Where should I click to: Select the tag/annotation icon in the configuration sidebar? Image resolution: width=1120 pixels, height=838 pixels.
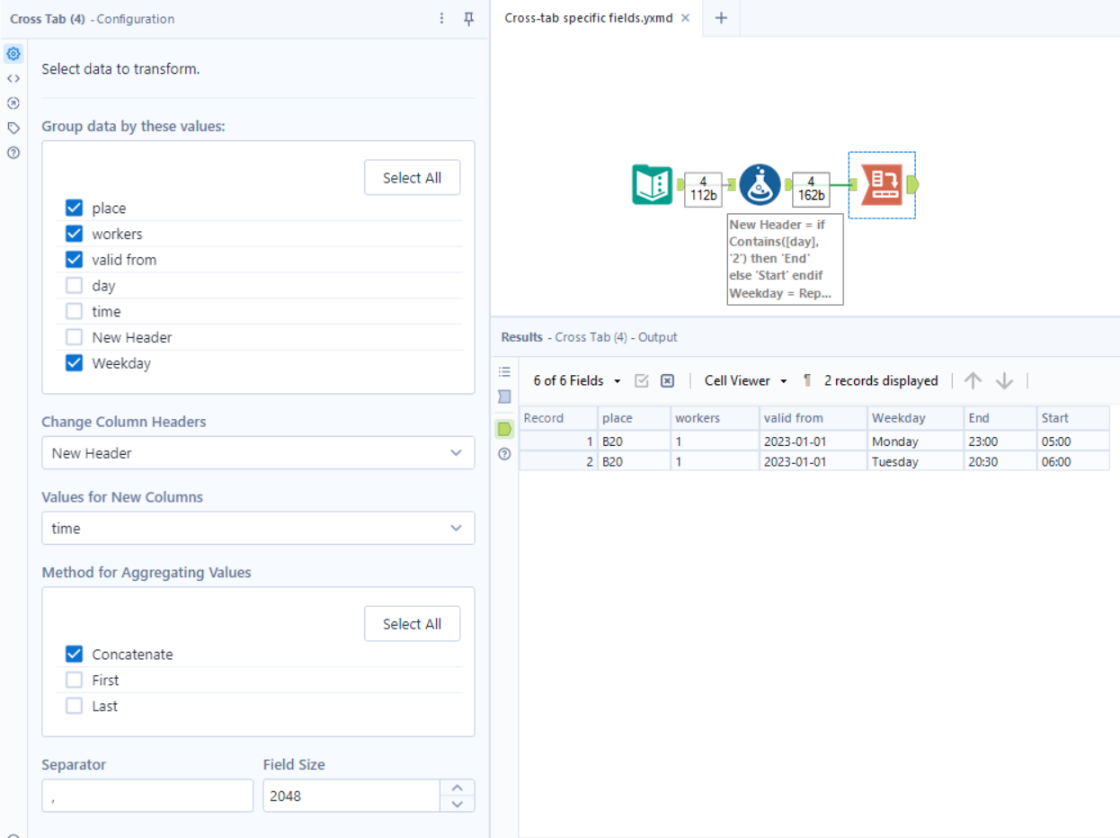click(13, 128)
